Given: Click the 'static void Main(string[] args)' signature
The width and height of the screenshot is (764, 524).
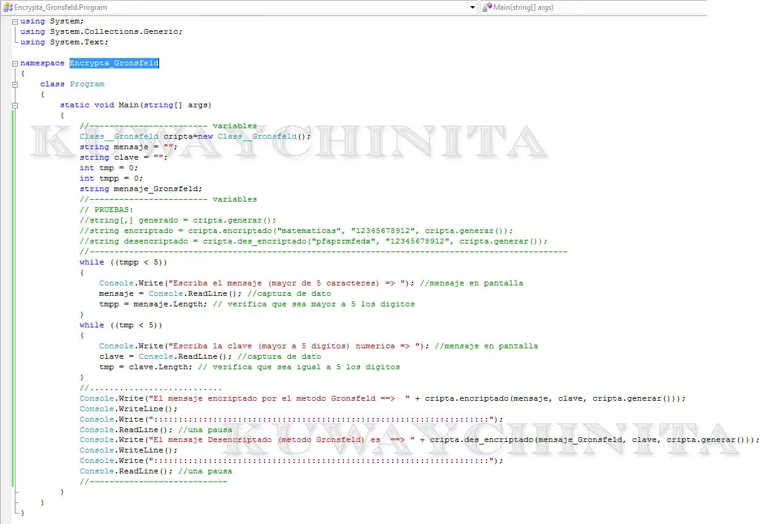Looking at the screenshot, I should pyautogui.click(x=136, y=105).
